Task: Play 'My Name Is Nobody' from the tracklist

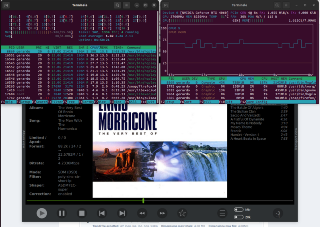Action: (x=246, y=123)
